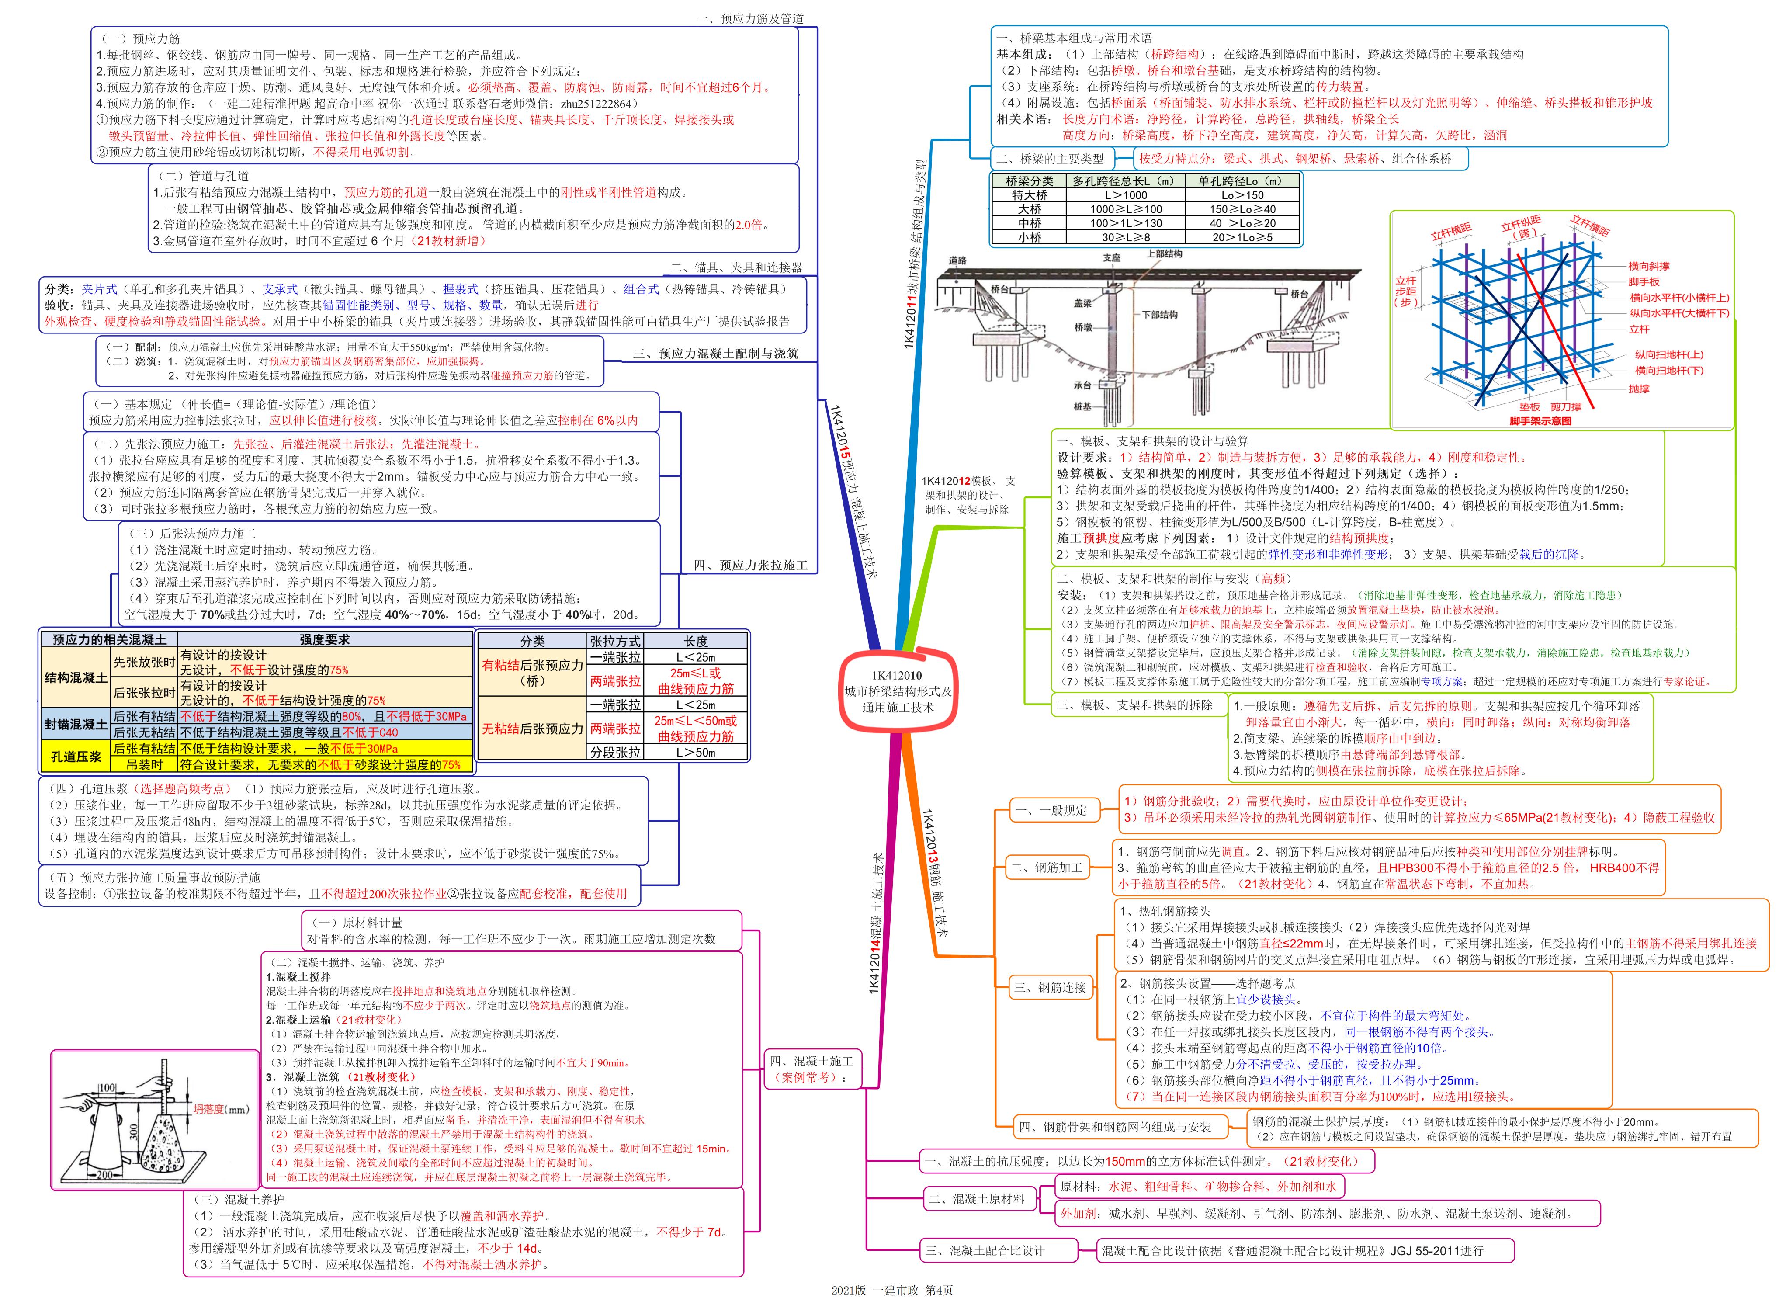Click the L>50m table cell
The image size is (1786, 1298).
[x=696, y=752]
